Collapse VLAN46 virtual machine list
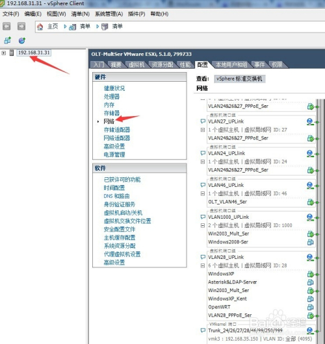This screenshot has height=344, width=325. (x=203, y=193)
